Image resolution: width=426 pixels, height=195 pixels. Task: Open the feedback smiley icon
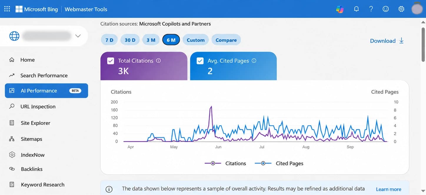[x=386, y=9]
